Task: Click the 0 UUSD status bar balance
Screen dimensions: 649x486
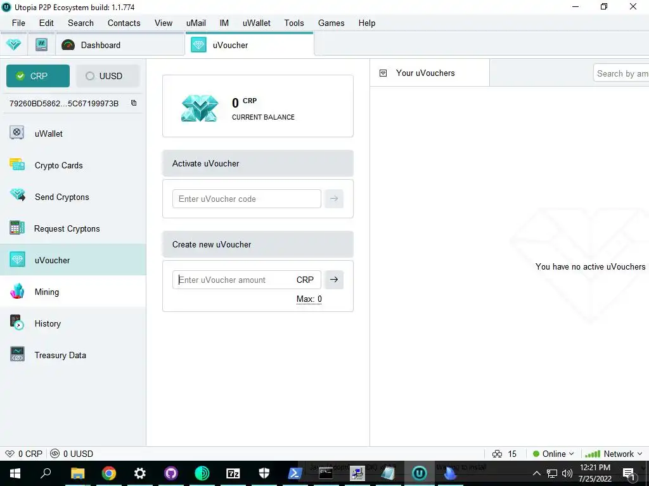Action: pyautogui.click(x=72, y=454)
